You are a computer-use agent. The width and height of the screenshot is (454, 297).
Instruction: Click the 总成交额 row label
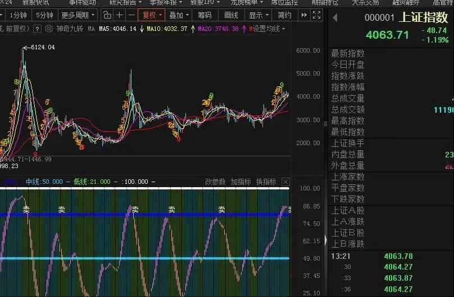coord(348,110)
